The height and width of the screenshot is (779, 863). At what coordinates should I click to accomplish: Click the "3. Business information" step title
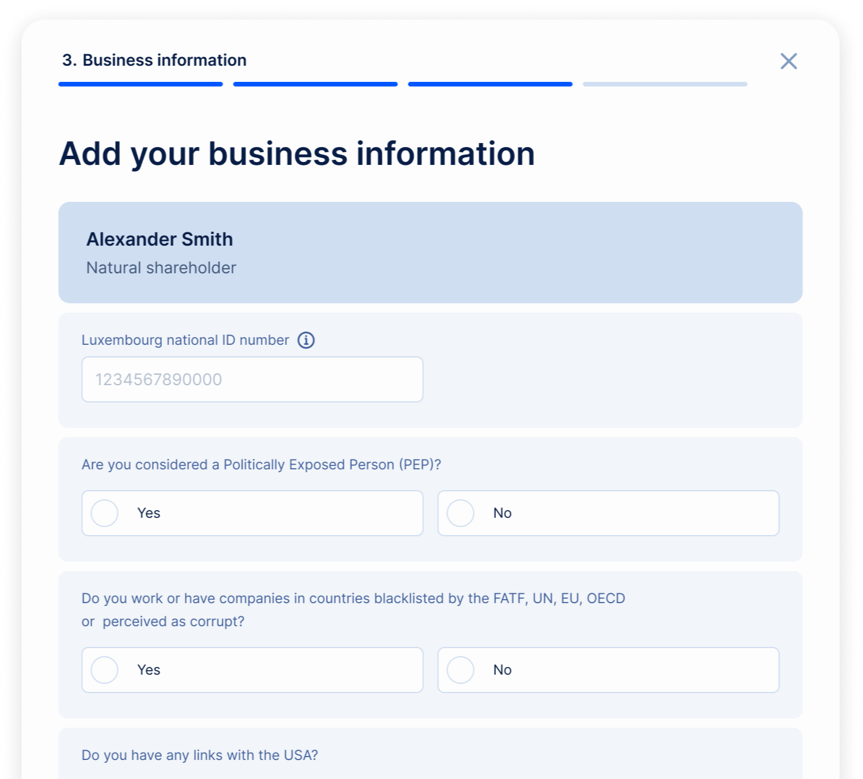[x=154, y=60]
